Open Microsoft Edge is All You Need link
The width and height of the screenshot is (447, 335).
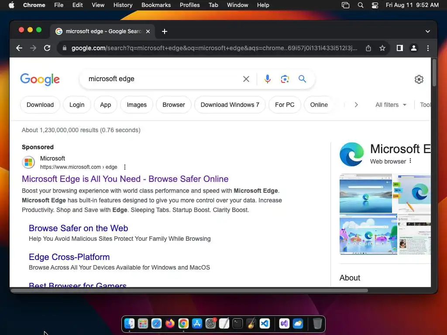pos(125,179)
